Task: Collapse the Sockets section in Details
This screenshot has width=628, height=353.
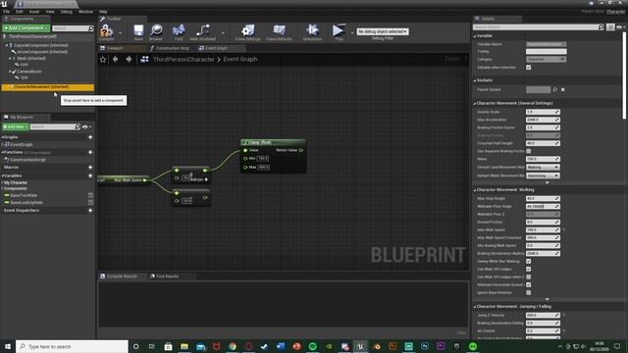Action: click(475, 80)
